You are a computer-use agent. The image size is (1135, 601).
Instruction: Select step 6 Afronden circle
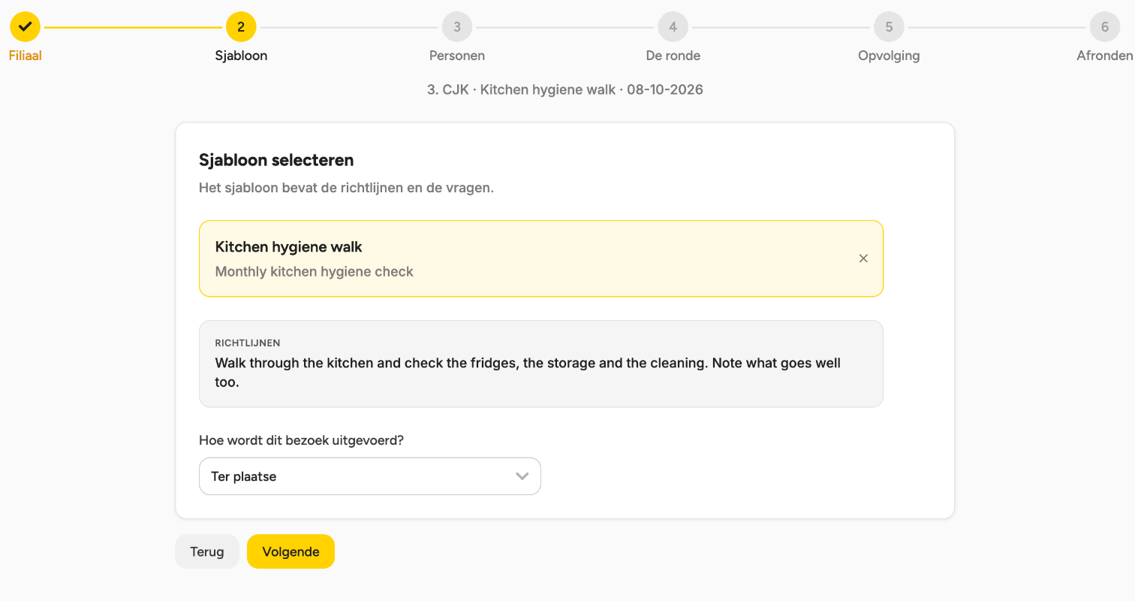pos(1105,27)
